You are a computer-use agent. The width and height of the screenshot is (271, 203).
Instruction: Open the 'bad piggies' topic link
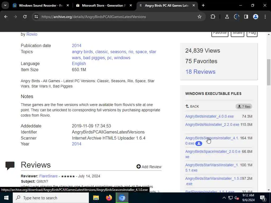(94, 58)
